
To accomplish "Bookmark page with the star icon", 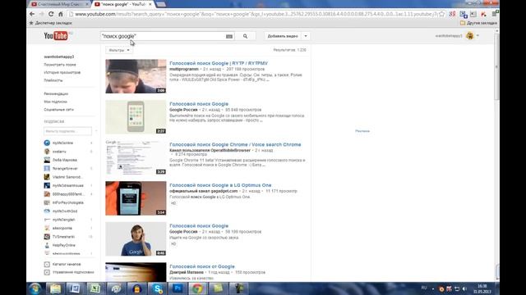I will click(442, 14).
